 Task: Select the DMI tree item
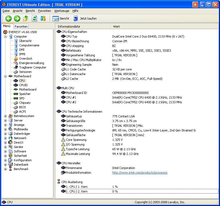pyautogui.click(x=22, y=50)
